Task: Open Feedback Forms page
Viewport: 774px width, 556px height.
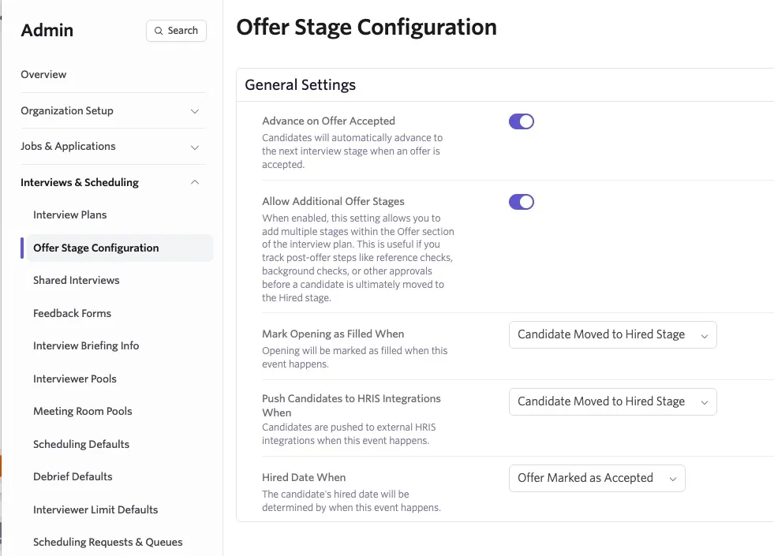Action: coord(72,313)
